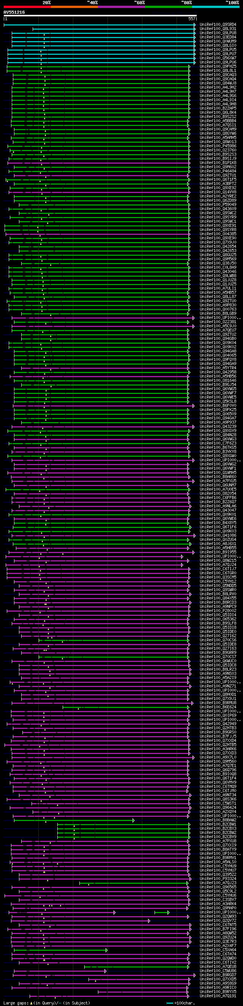Viewport: 243px width, 1006px height.
Task: Select the UniRef100_Q9SWR0 label
Action: click(218, 590)
